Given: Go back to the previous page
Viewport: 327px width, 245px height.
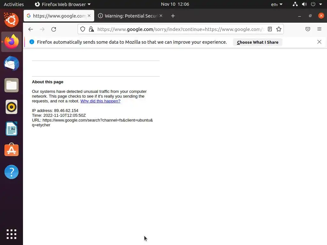Looking at the screenshot, I should (31, 29).
